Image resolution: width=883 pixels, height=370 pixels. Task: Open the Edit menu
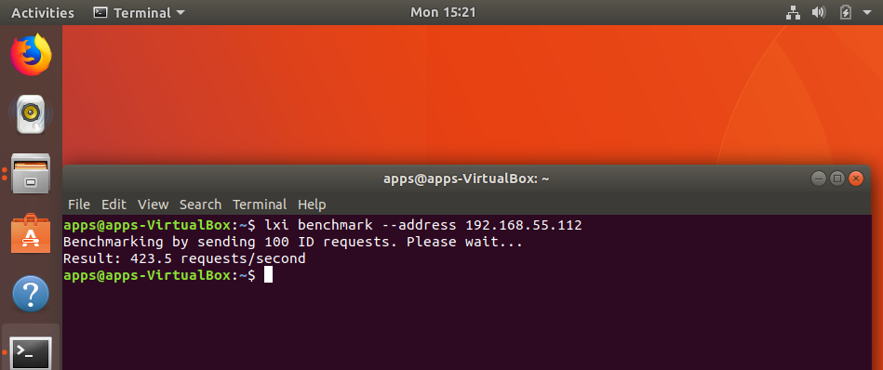(x=114, y=205)
